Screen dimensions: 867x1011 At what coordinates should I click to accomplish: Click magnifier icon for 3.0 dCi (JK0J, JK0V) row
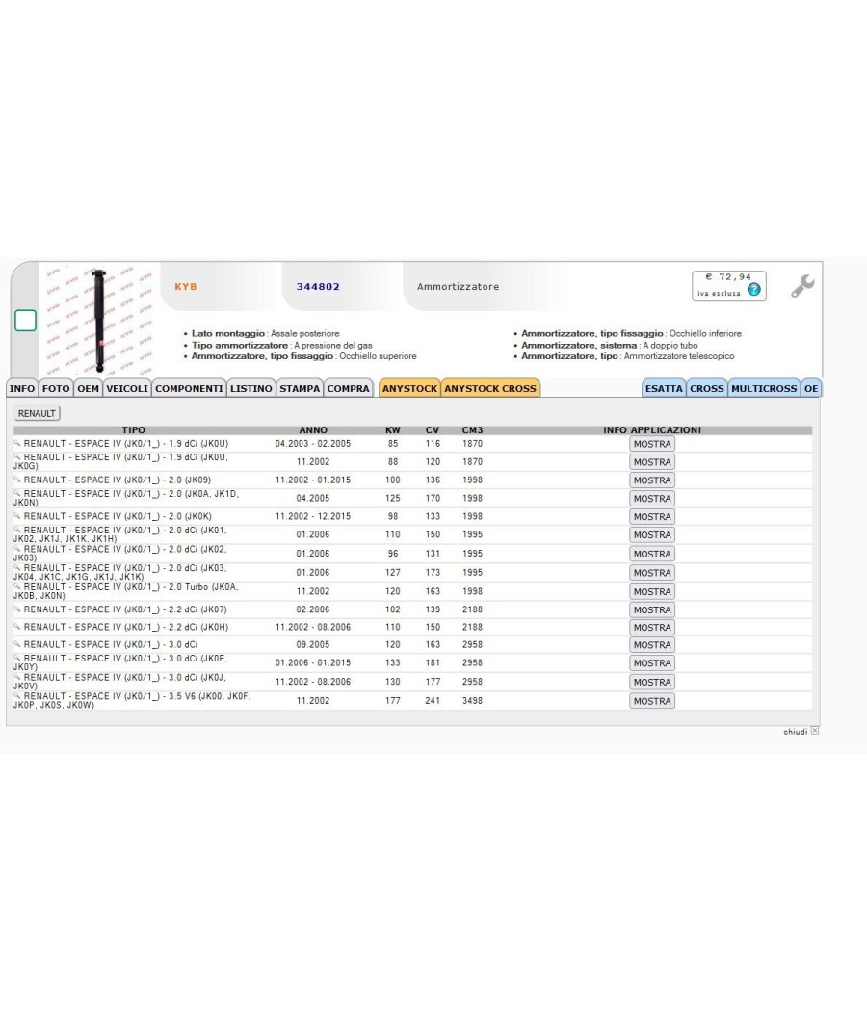(17, 677)
